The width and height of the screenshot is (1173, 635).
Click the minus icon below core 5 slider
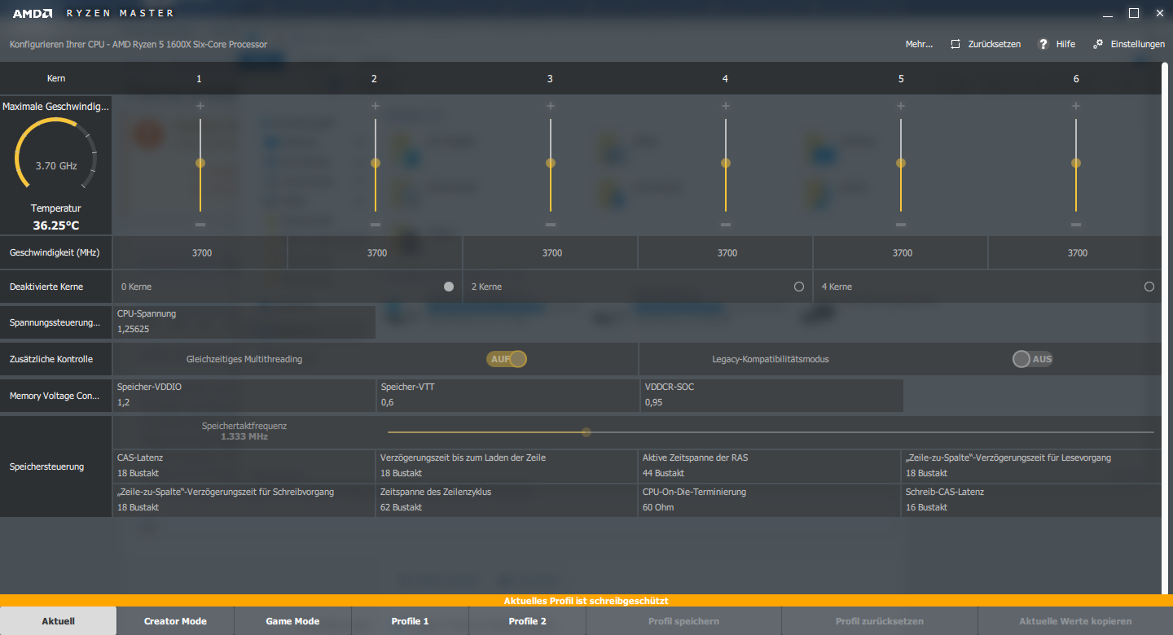pos(901,225)
